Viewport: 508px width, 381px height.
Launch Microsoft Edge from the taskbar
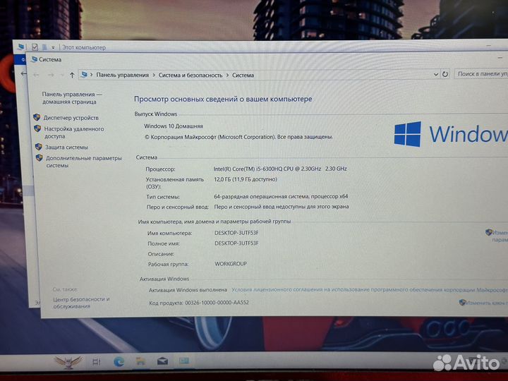(x=119, y=361)
